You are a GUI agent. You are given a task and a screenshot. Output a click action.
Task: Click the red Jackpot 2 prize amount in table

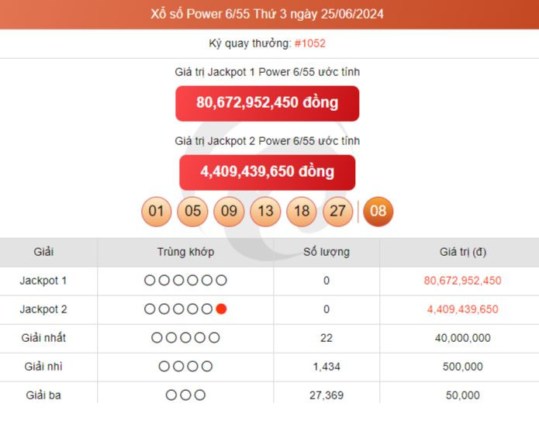[462, 309]
